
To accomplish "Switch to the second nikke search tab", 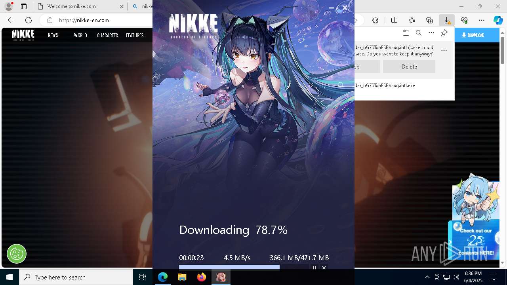I will (x=142, y=6).
